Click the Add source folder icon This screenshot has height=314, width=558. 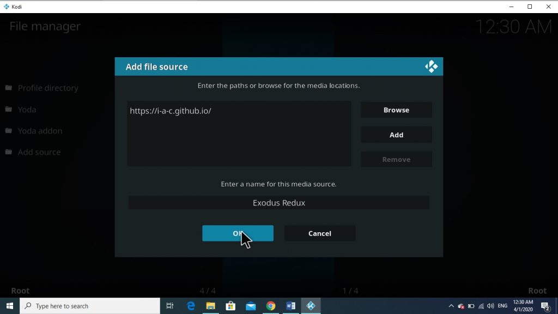coord(9,152)
